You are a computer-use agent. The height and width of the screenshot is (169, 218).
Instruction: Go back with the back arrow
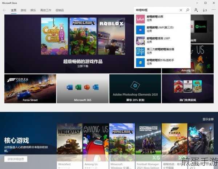point(4,10)
